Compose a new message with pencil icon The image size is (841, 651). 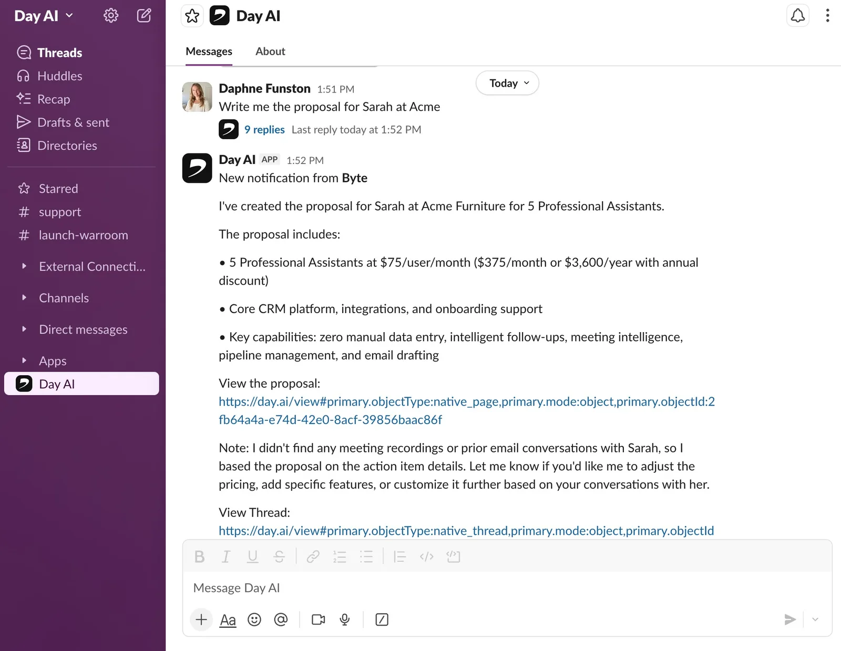pyautogui.click(x=144, y=16)
